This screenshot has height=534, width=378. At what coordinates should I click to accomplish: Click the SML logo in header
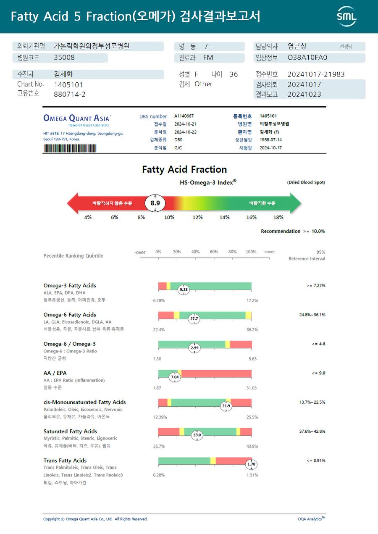(x=346, y=16)
